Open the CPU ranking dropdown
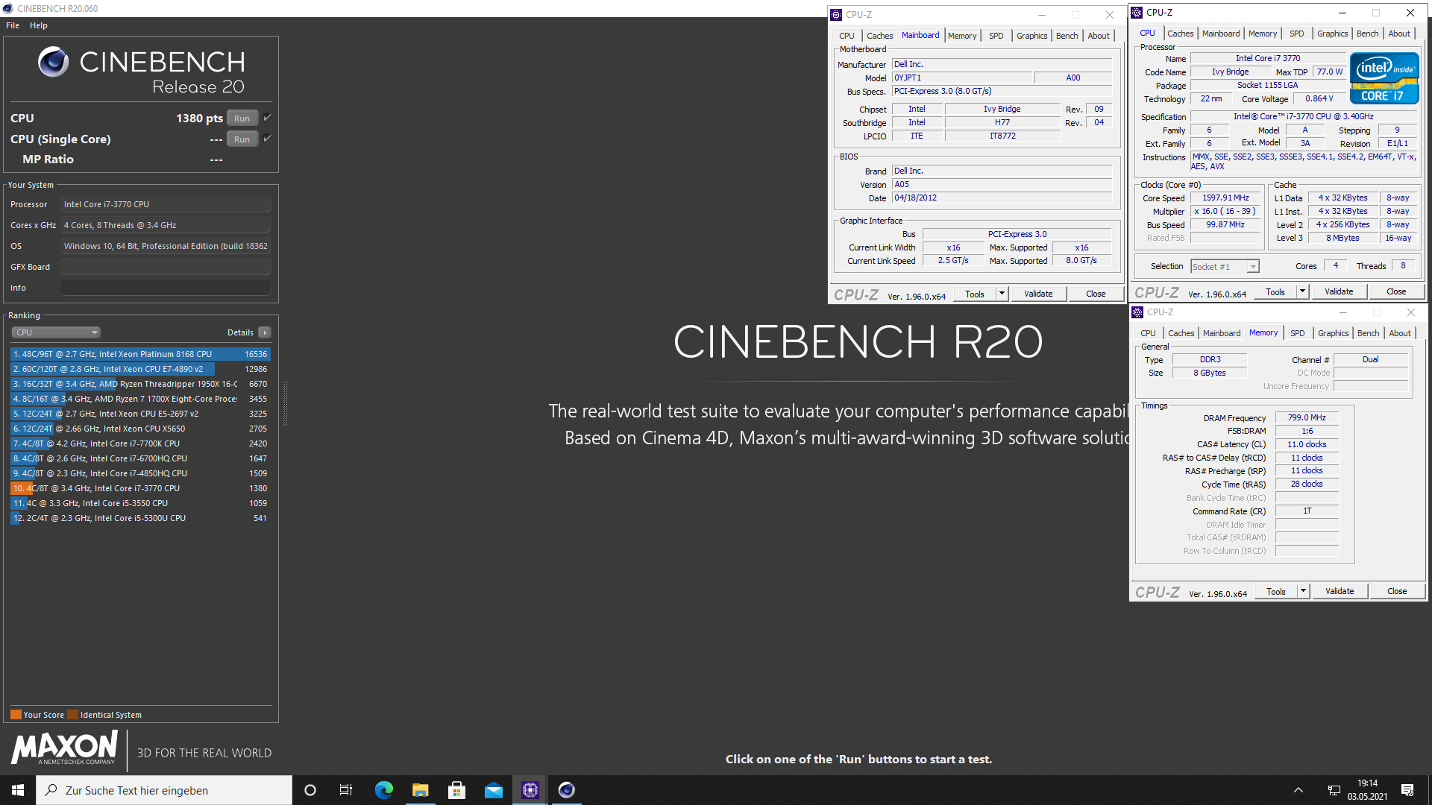 click(56, 332)
